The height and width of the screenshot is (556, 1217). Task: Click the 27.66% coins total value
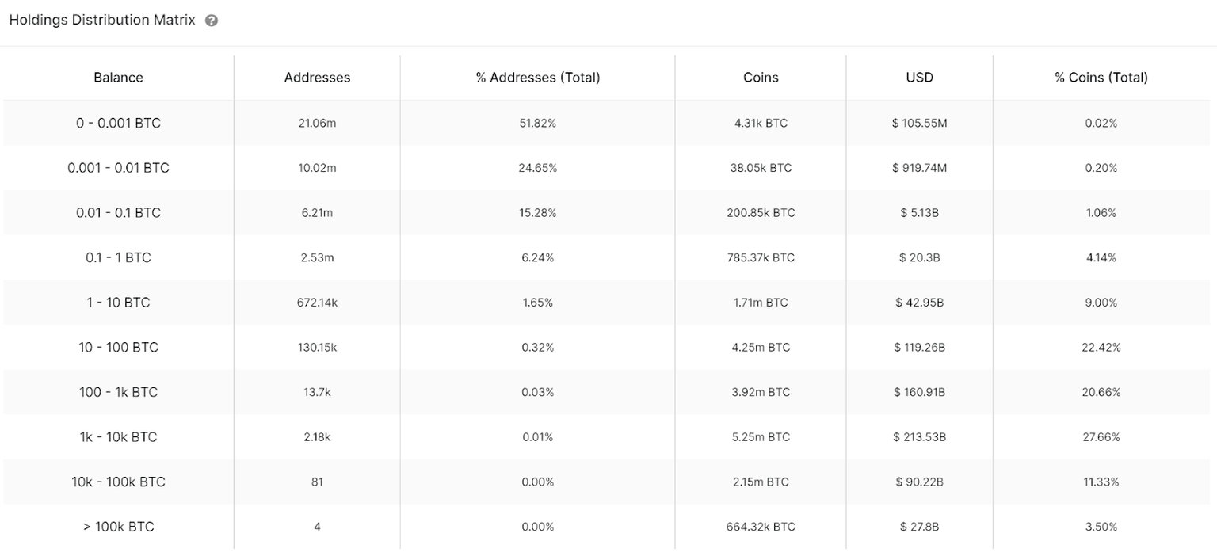tap(1101, 437)
